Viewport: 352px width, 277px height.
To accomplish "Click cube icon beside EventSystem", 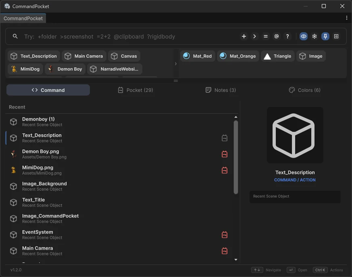I will pos(13,235).
